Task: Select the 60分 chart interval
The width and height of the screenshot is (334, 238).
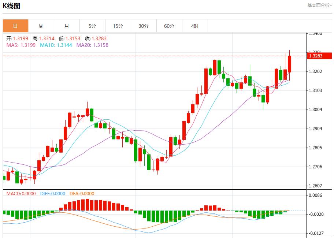Action: click(x=169, y=26)
